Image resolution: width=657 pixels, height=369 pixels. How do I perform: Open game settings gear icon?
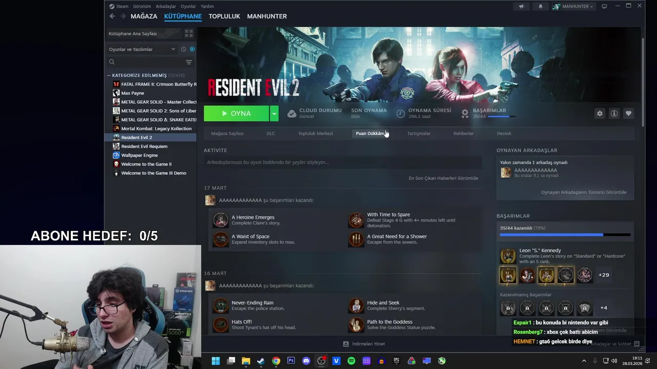click(600, 113)
